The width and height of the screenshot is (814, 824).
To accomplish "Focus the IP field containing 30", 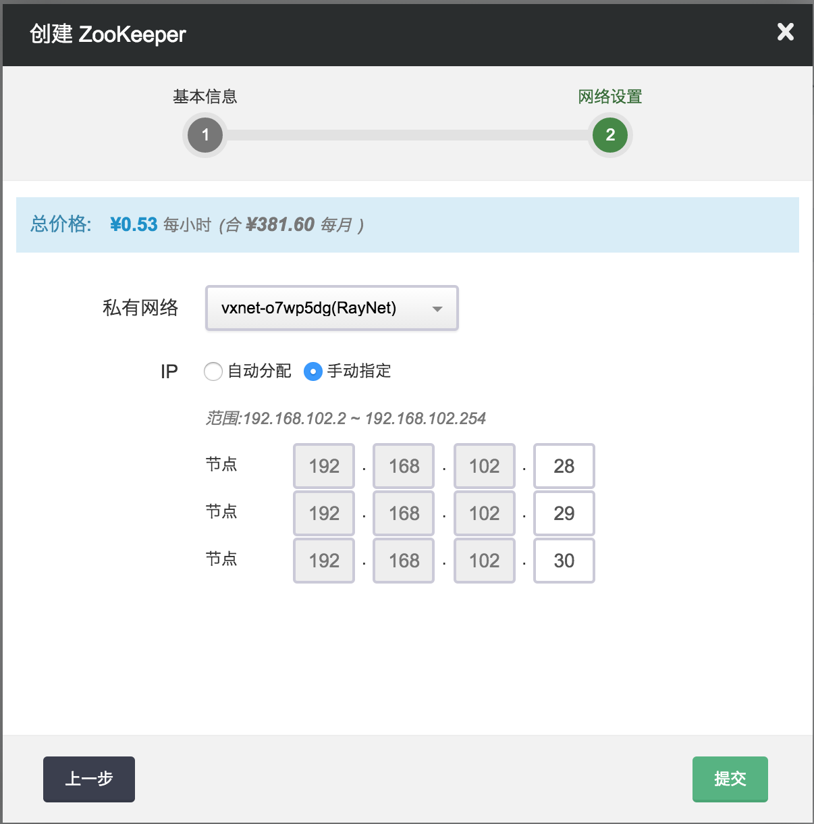I will tap(564, 561).
